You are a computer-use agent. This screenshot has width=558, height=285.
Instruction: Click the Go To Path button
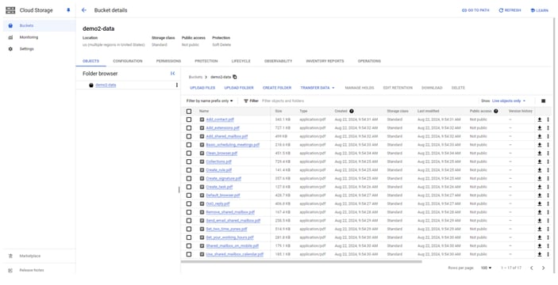click(x=475, y=10)
